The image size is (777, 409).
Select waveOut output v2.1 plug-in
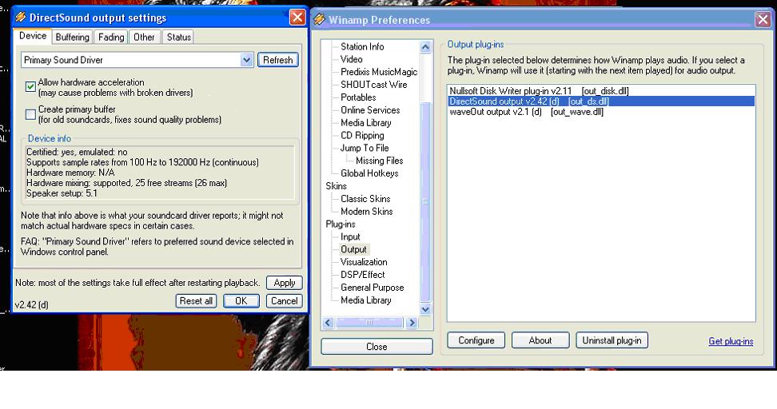pos(601,112)
